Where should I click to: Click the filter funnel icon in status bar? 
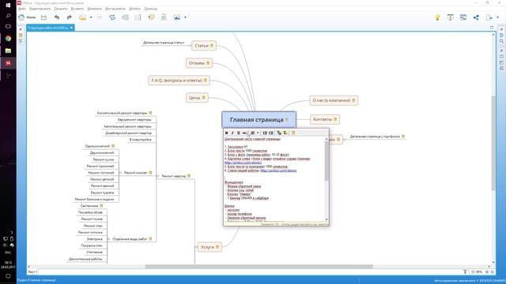point(465,271)
